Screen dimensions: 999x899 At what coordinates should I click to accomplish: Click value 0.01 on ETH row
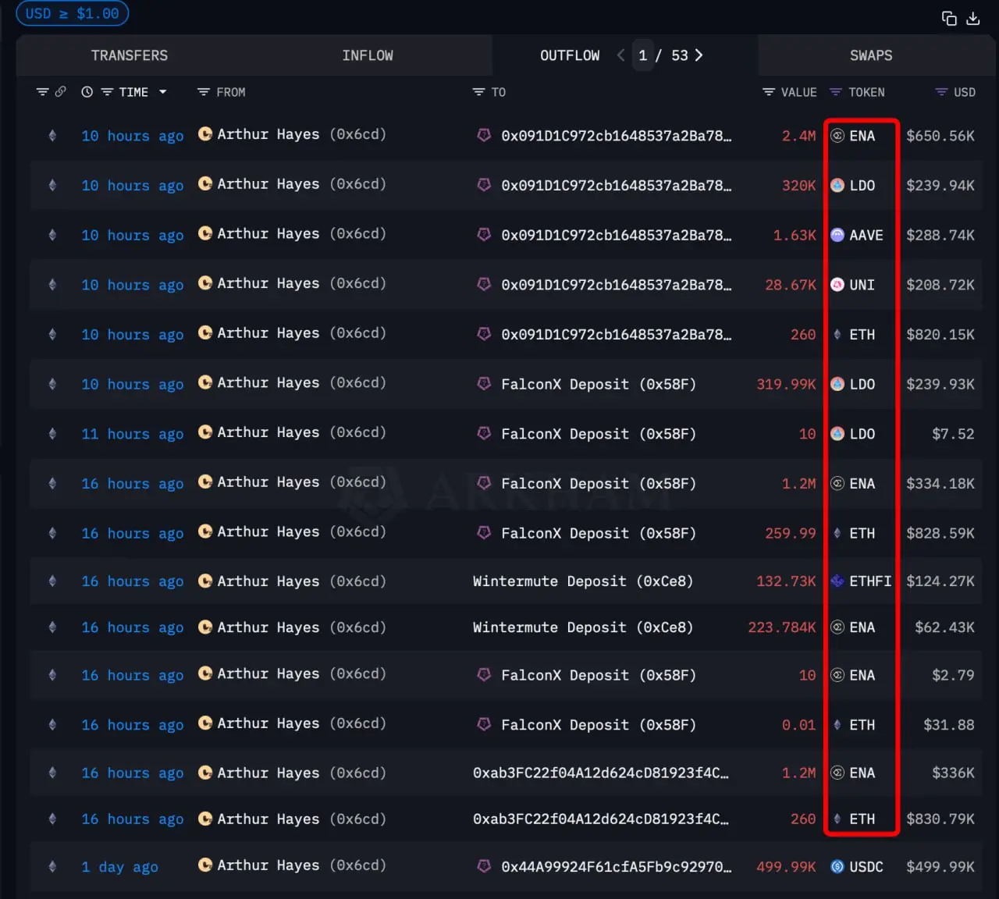click(799, 725)
